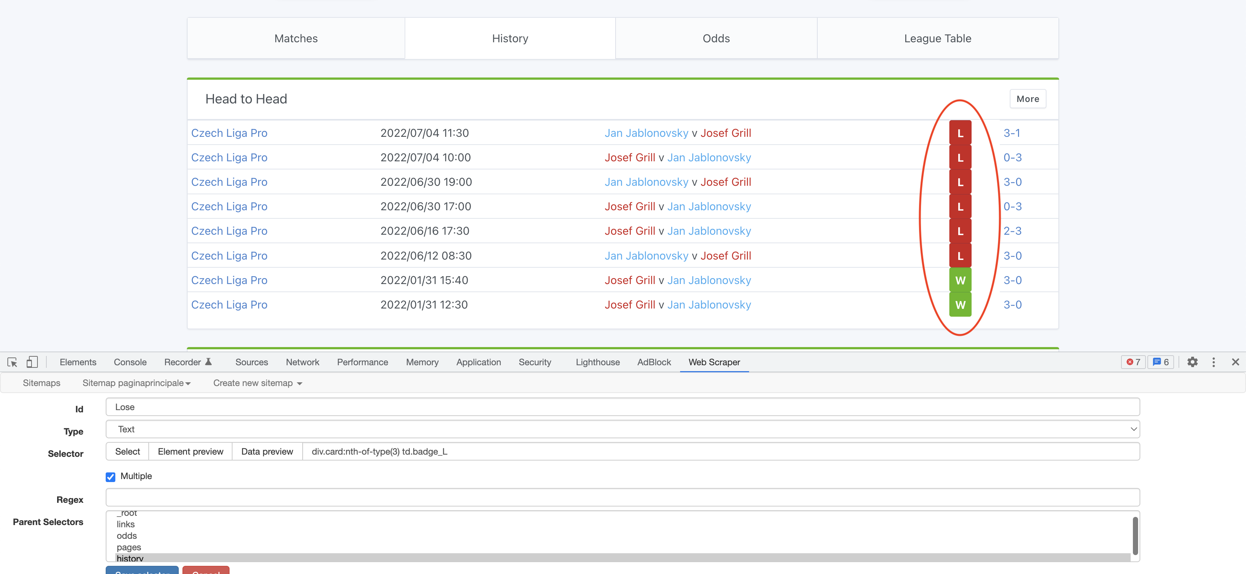
Task: Expand the Type dropdown showing Text
Action: point(623,429)
